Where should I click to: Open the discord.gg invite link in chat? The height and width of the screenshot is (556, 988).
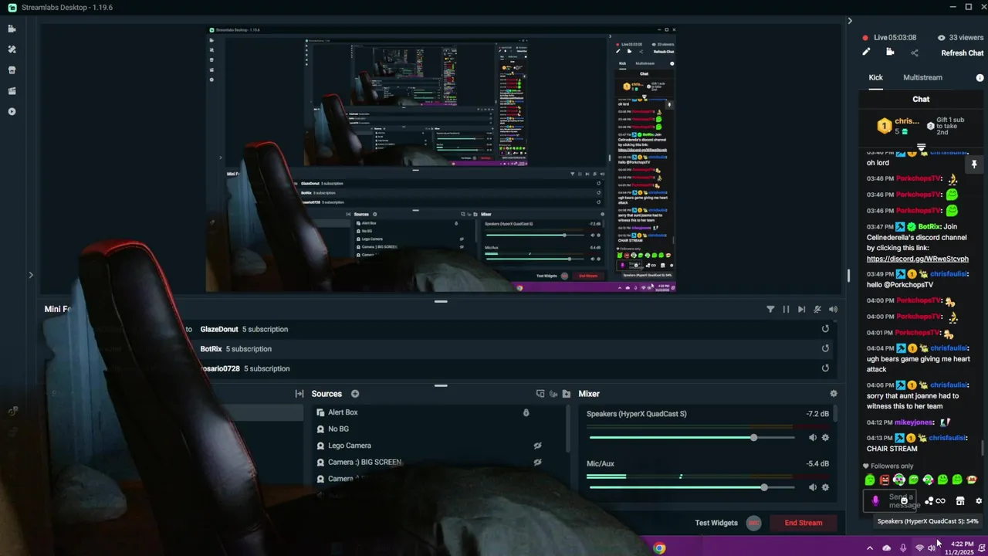pos(917,259)
